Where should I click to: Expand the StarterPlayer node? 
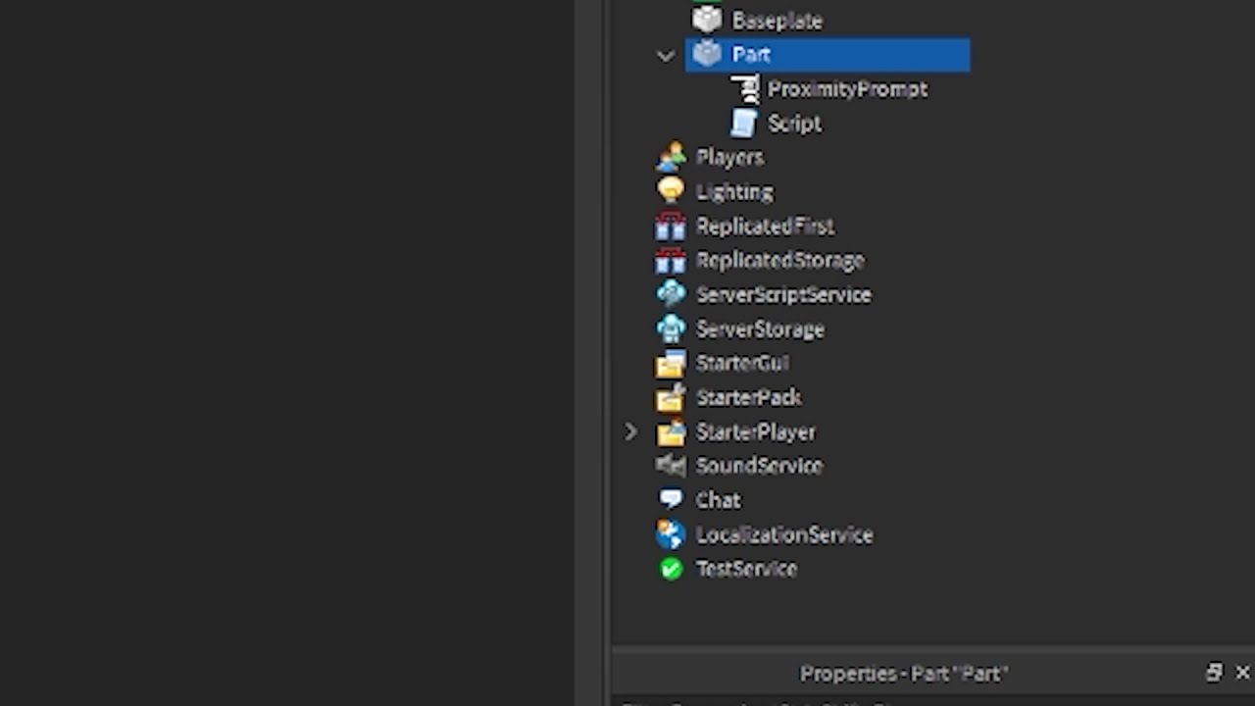(630, 431)
